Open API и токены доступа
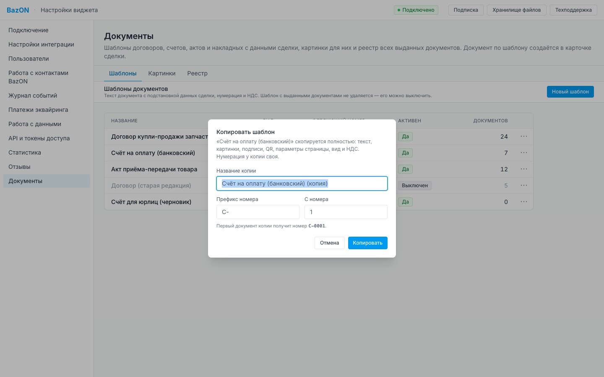This screenshot has width=604, height=377. (x=47, y=138)
